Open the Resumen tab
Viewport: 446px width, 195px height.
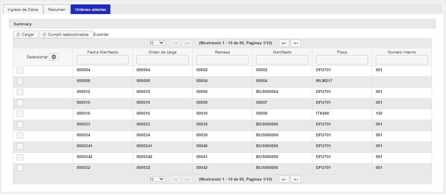click(x=57, y=10)
